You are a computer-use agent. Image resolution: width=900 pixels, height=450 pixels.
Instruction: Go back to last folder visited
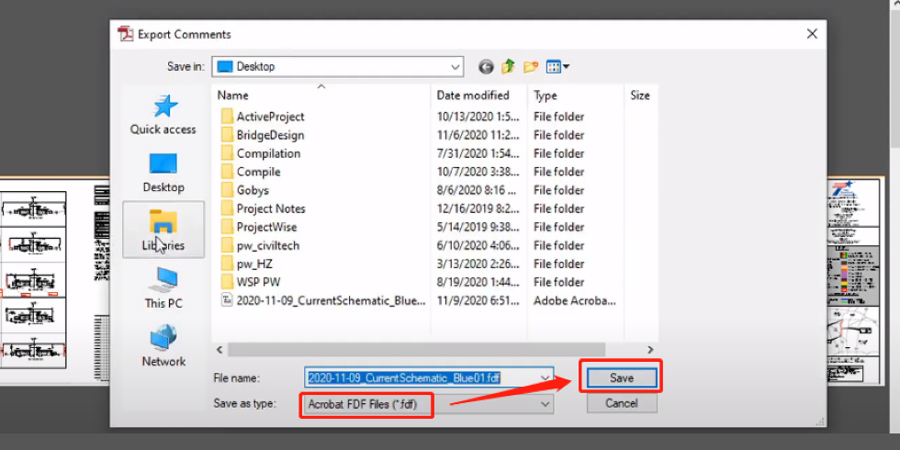(x=486, y=67)
